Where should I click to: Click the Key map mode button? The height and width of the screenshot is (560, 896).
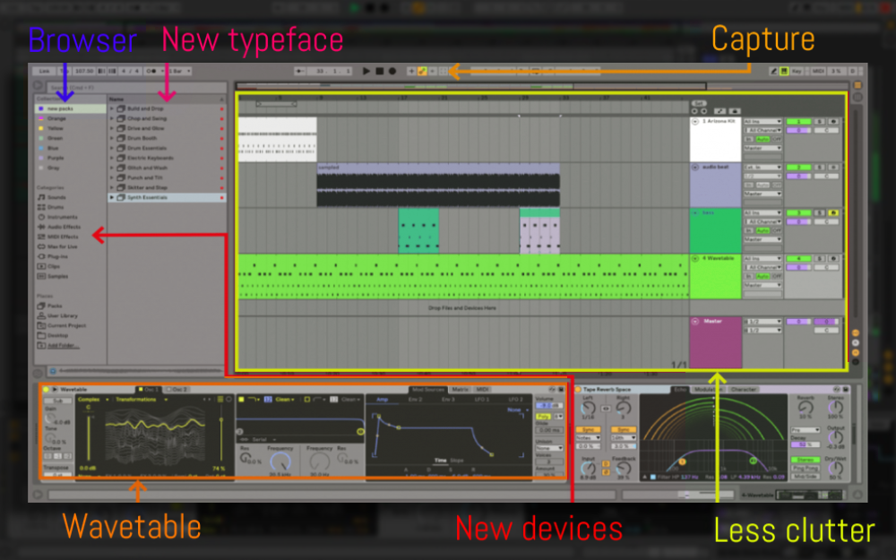click(797, 72)
